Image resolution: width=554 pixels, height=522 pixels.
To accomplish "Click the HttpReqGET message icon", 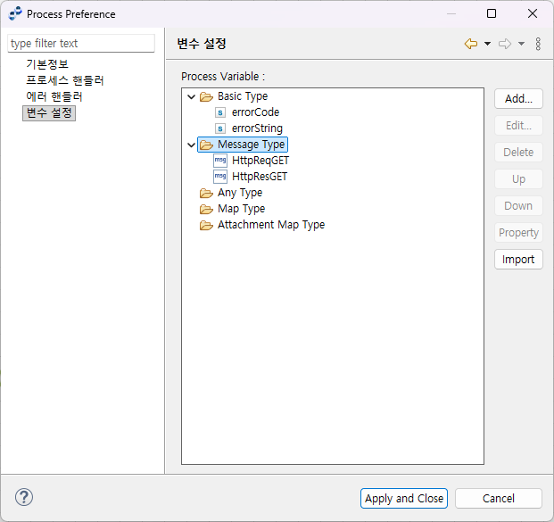I will [x=220, y=161].
